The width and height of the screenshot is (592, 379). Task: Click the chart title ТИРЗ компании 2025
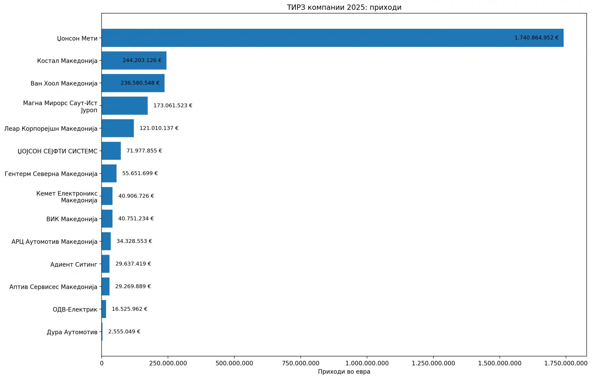[x=344, y=7]
